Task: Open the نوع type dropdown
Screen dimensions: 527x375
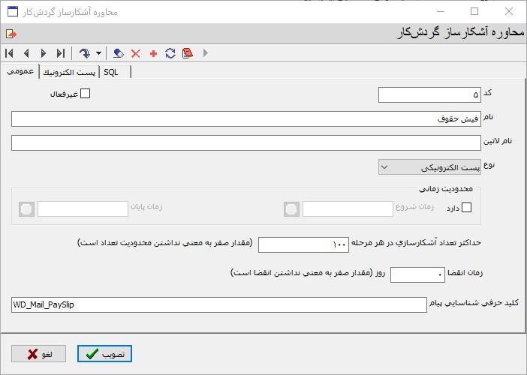Action: point(429,166)
